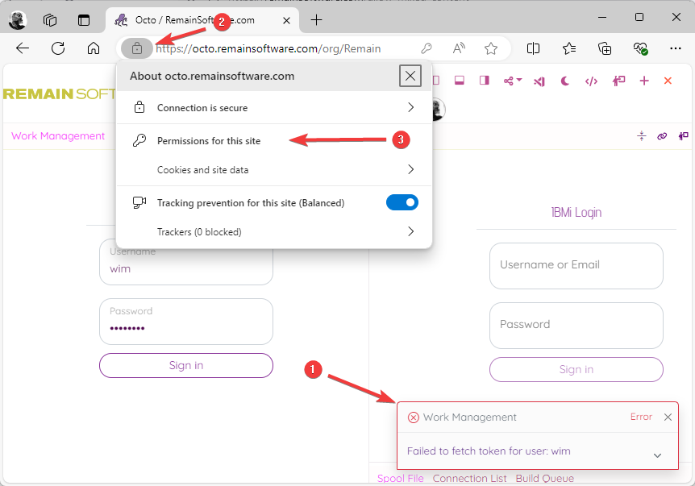Open the workspaces icon in title bar

50,20
